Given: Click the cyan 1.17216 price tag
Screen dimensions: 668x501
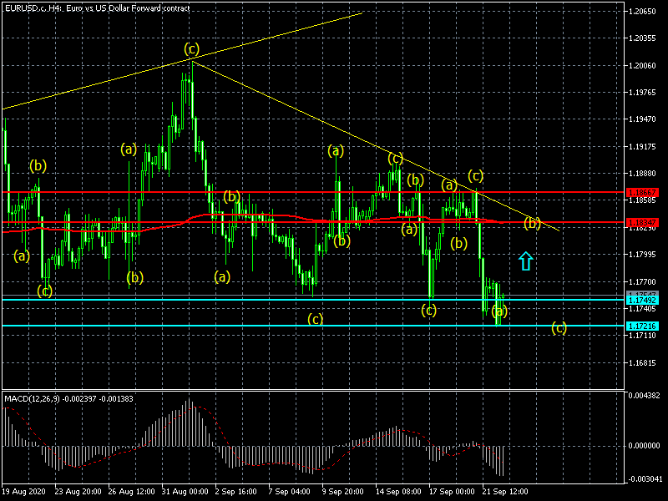Looking at the screenshot, I should point(641,326).
